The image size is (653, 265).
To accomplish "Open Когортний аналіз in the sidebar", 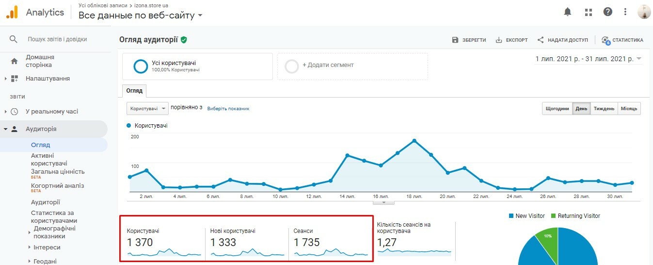I will [57, 185].
